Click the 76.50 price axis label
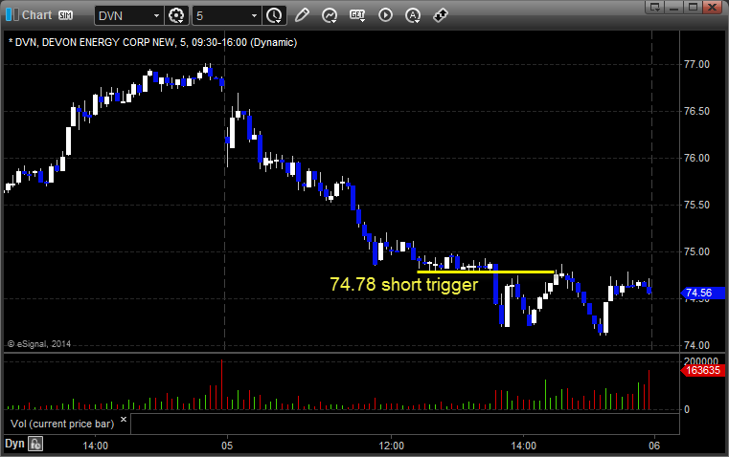The width and height of the screenshot is (729, 457). tap(697, 111)
